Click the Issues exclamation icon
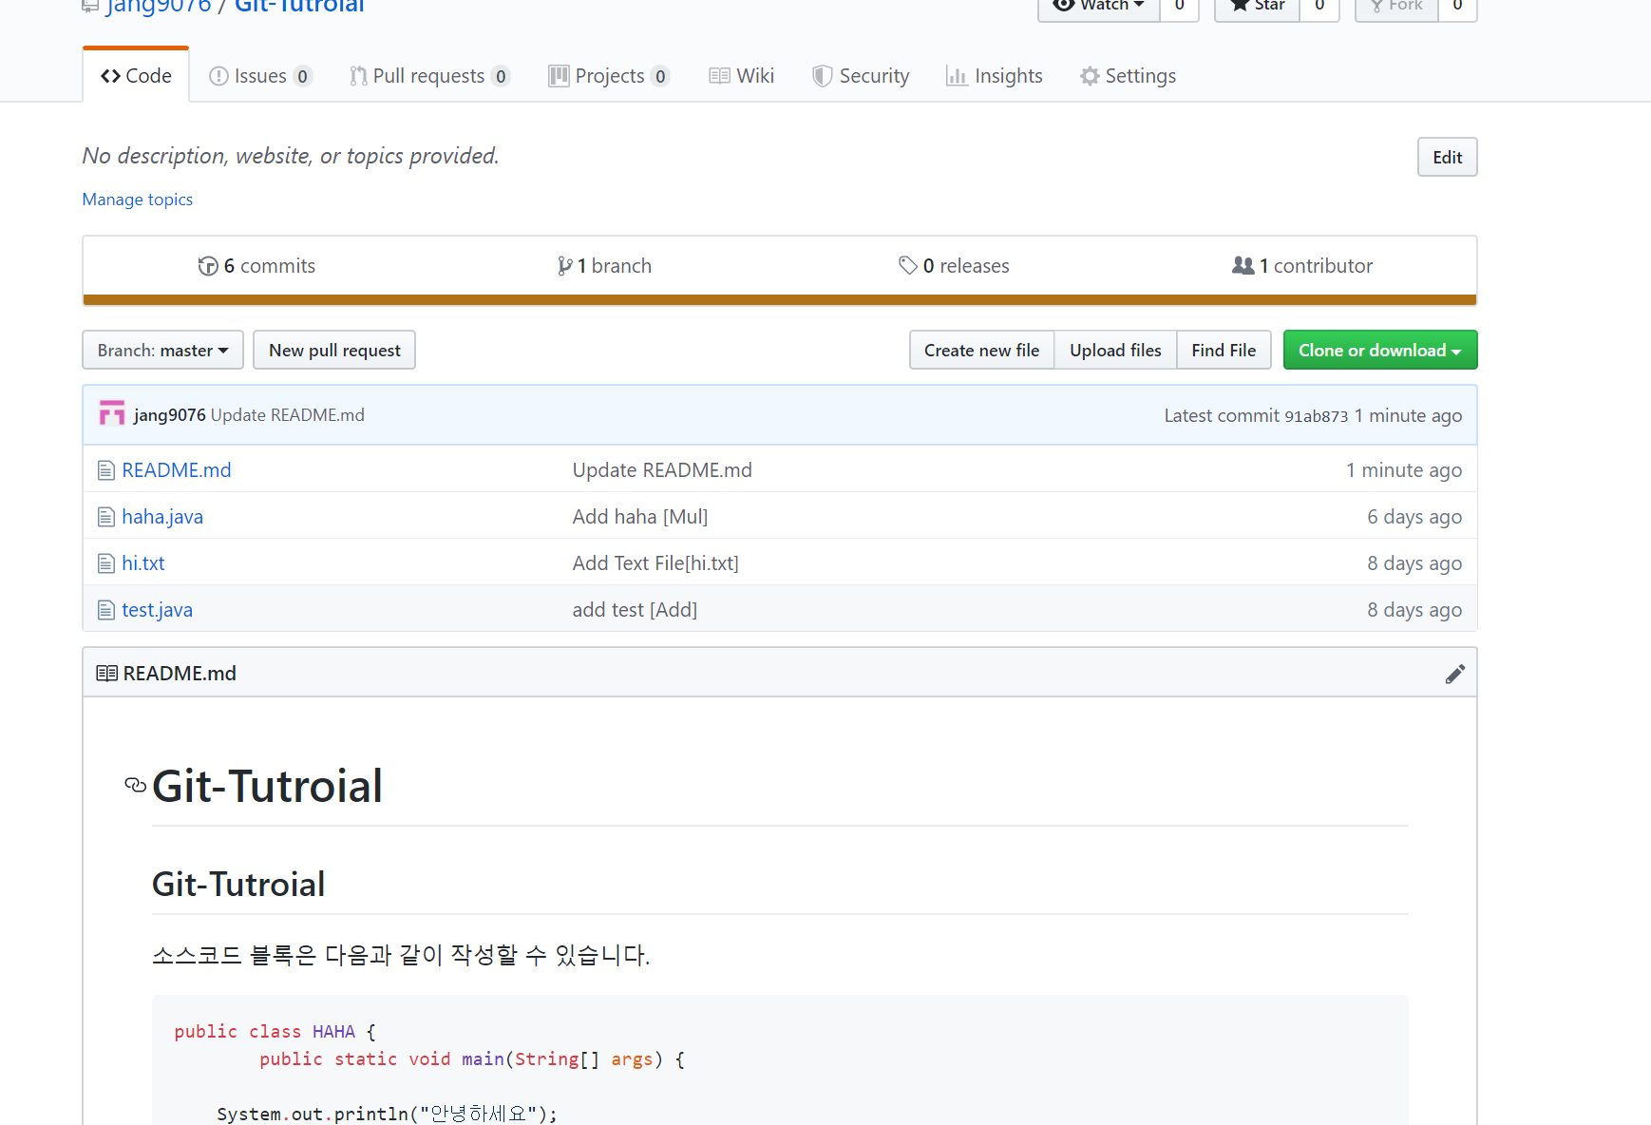The width and height of the screenshot is (1651, 1125). tap(218, 76)
